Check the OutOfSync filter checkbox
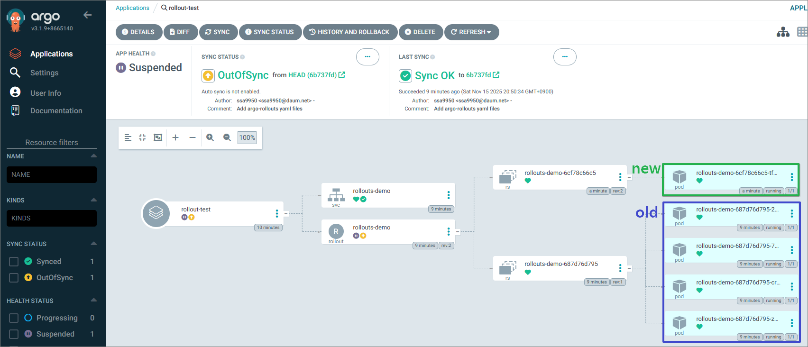Screen dimensions: 808x347 point(14,278)
